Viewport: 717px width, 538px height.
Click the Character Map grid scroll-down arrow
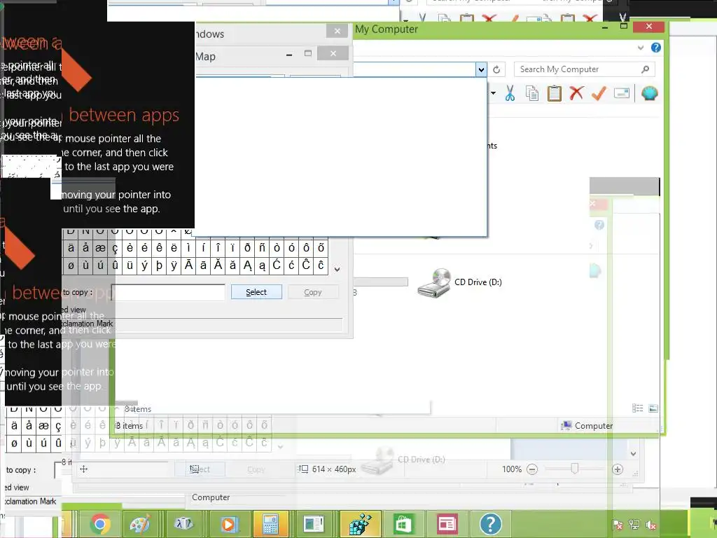337,270
